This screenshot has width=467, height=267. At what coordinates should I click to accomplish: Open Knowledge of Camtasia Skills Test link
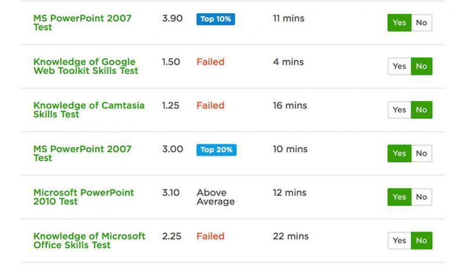(89, 110)
